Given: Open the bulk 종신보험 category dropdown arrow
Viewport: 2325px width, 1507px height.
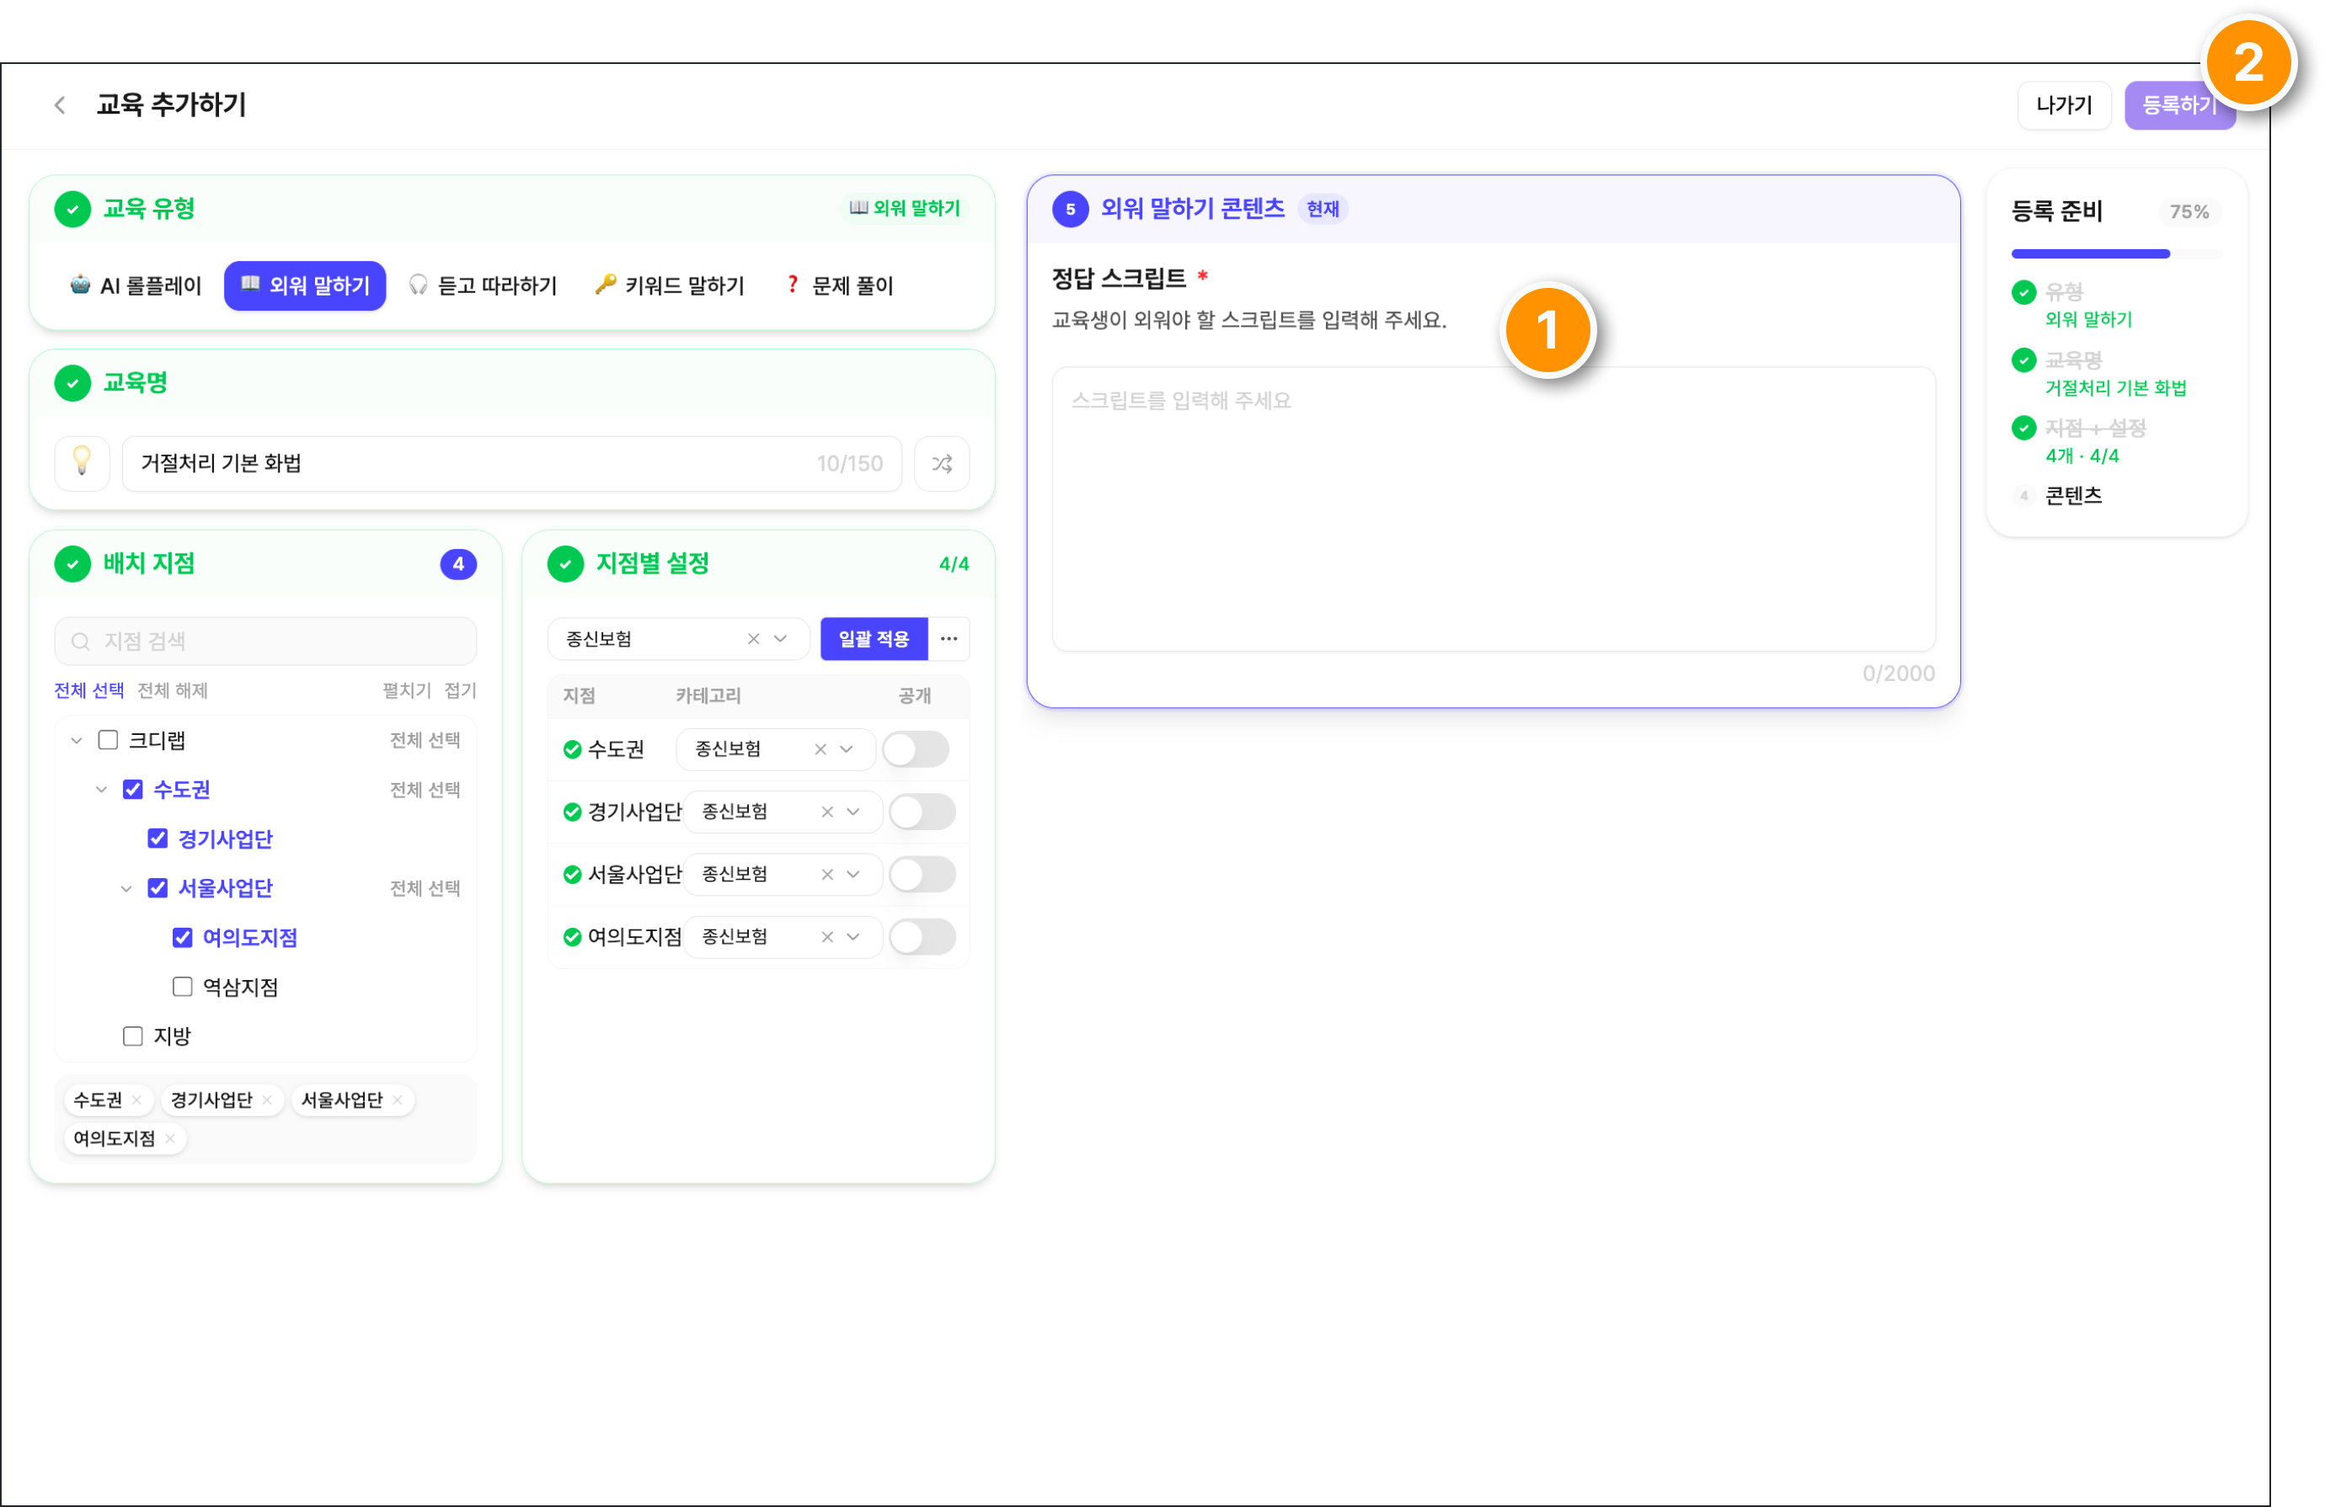Looking at the screenshot, I should pyautogui.click(x=781, y=638).
